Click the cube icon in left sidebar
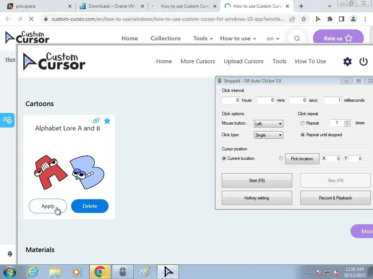Screen dimensions: 373x279 click(10, 254)
